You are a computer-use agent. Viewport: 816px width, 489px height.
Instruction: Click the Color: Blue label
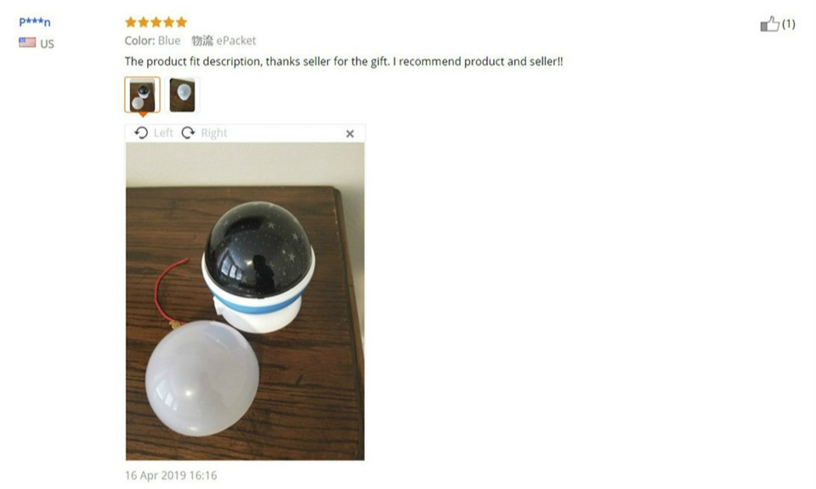tap(152, 41)
